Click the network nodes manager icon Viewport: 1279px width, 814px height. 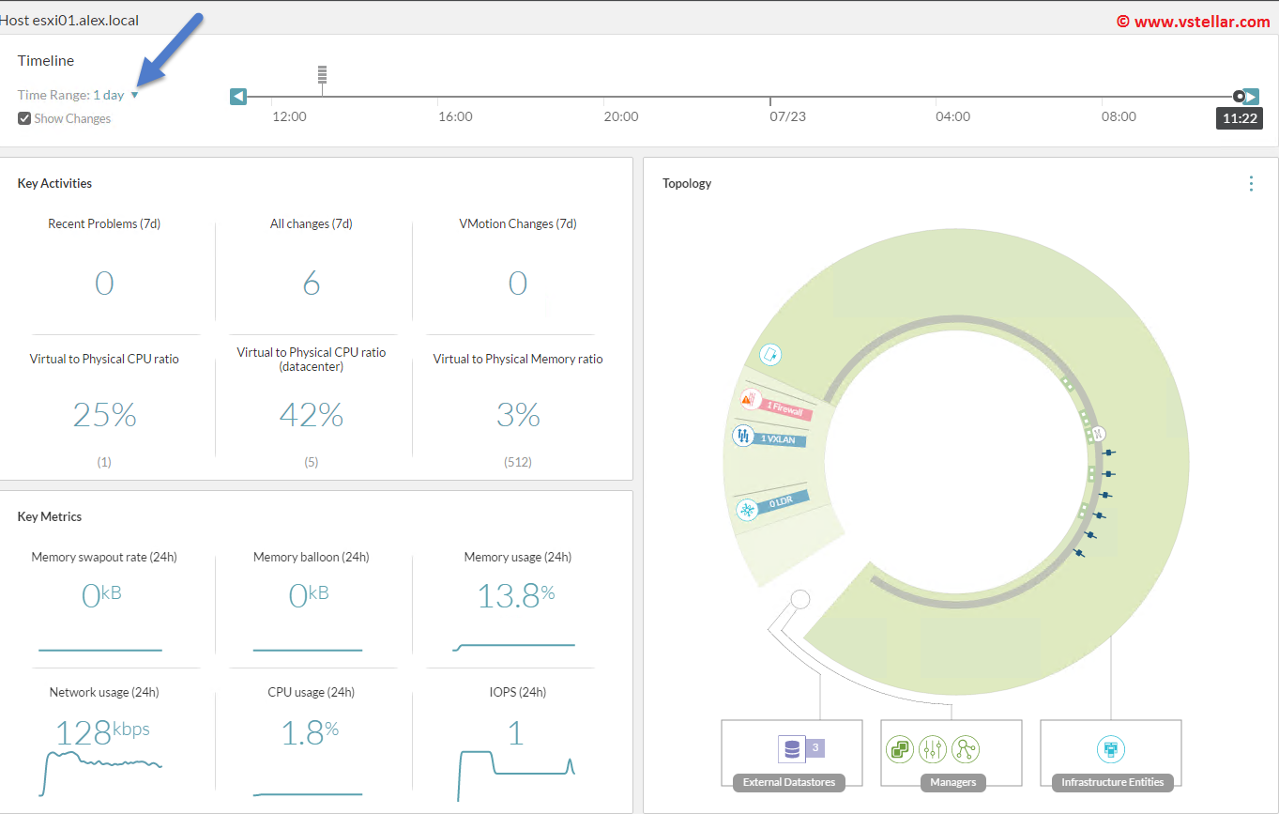coord(965,749)
